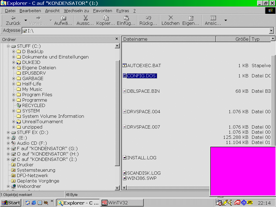Click the Aufwärts folder-up toolbar icon
The image size is (276, 207).
pos(63,18)
